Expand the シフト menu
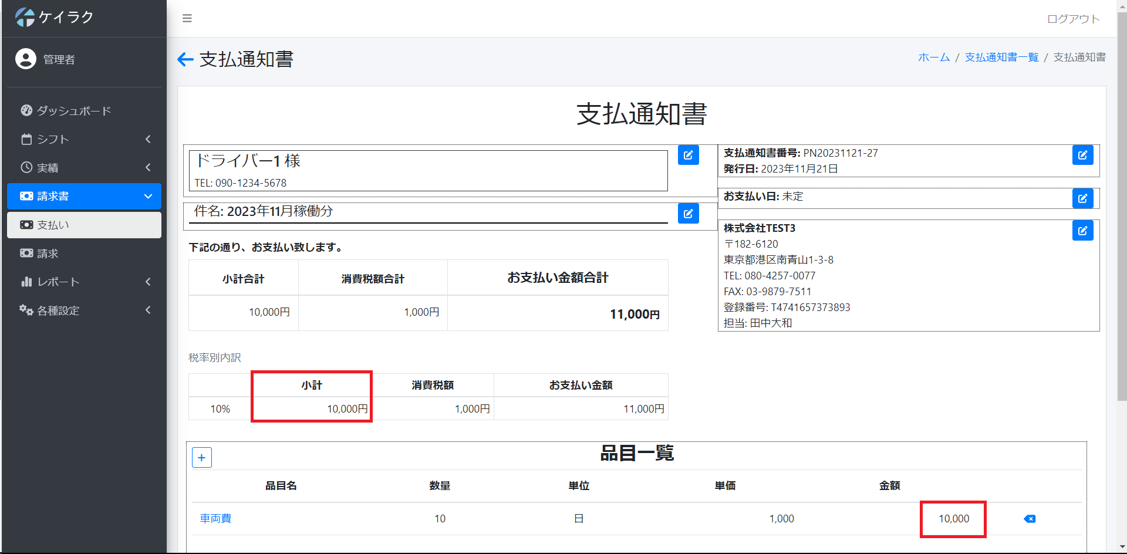This screenshot has height=554, width=1127. click(x=84, y=139)
